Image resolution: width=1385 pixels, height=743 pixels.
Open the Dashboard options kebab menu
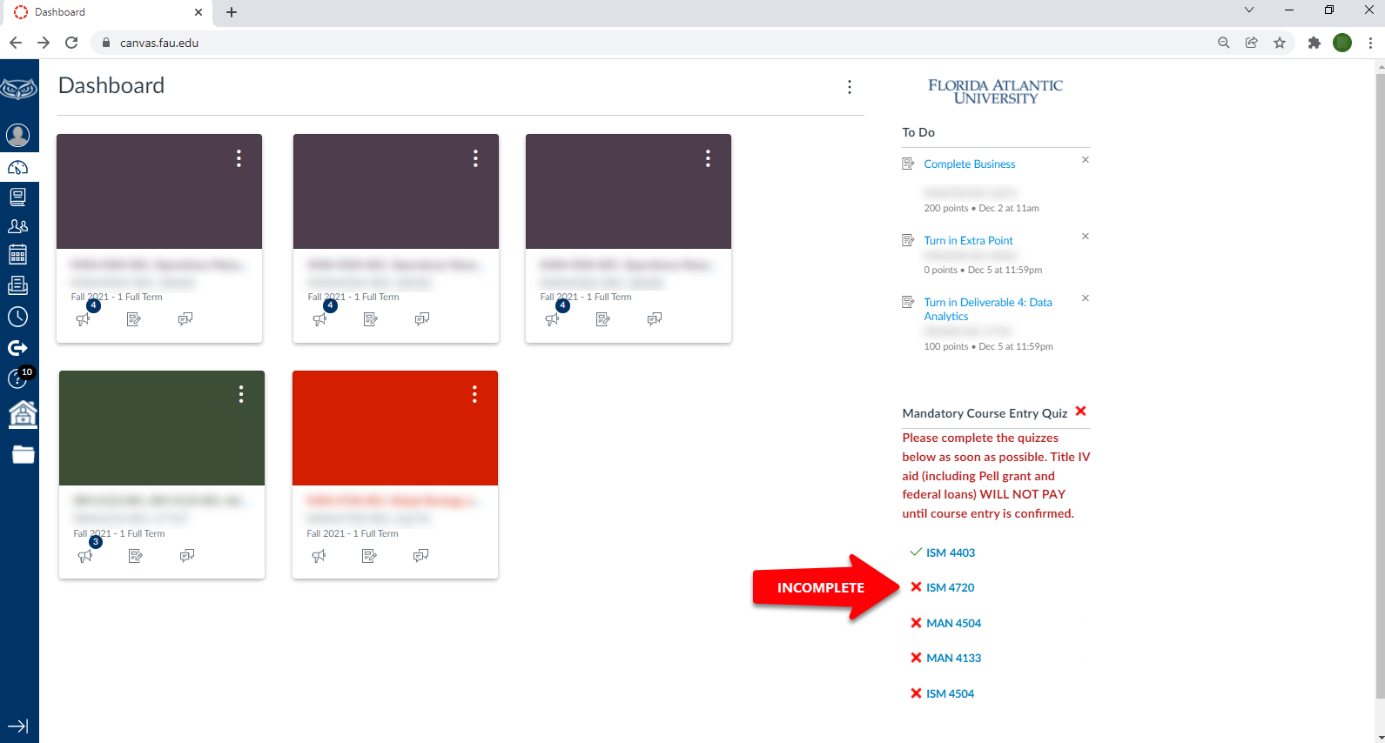[x=850, y=87]
